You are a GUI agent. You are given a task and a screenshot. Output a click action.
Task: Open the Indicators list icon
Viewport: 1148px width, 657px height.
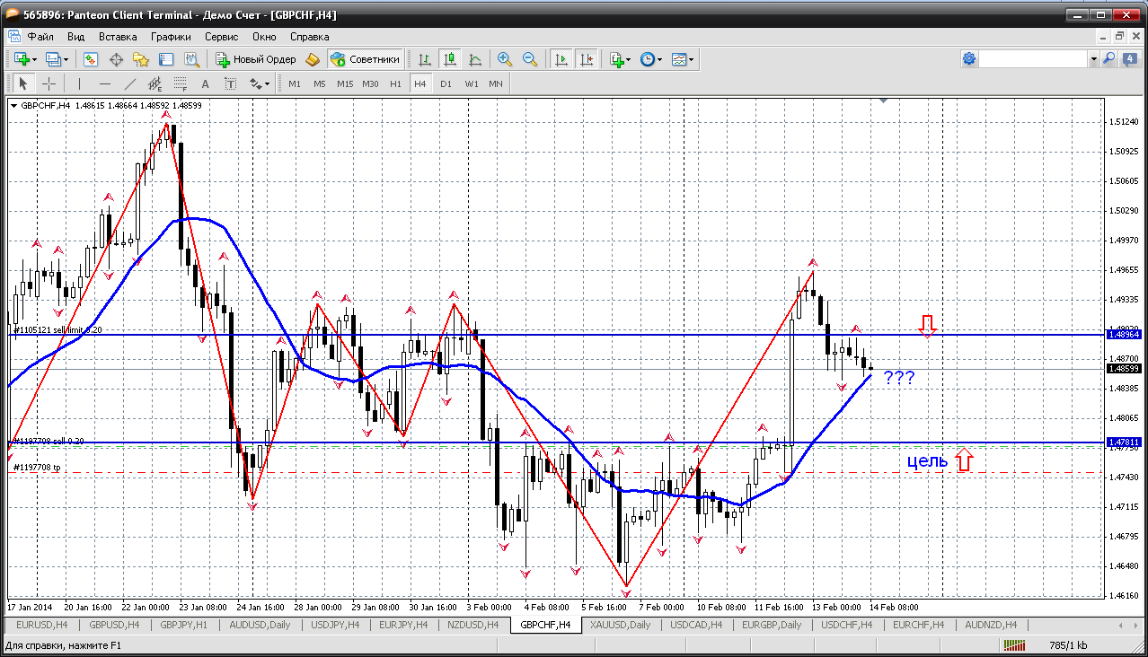[616, 59]
